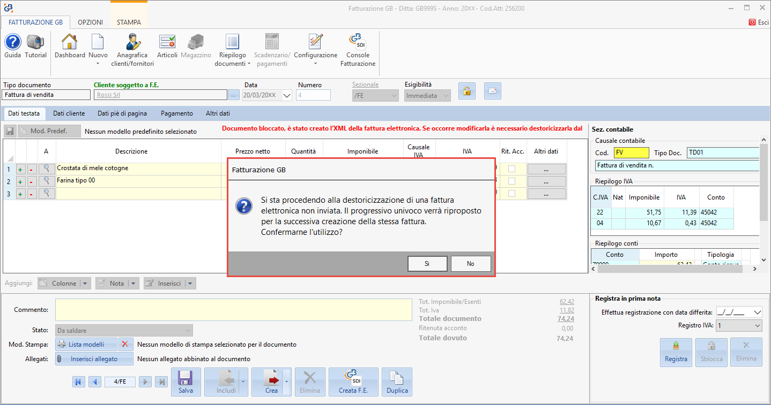Open the Tutorial camera icon
Viewport: 771px width, 405px height.
click(36, 42)
